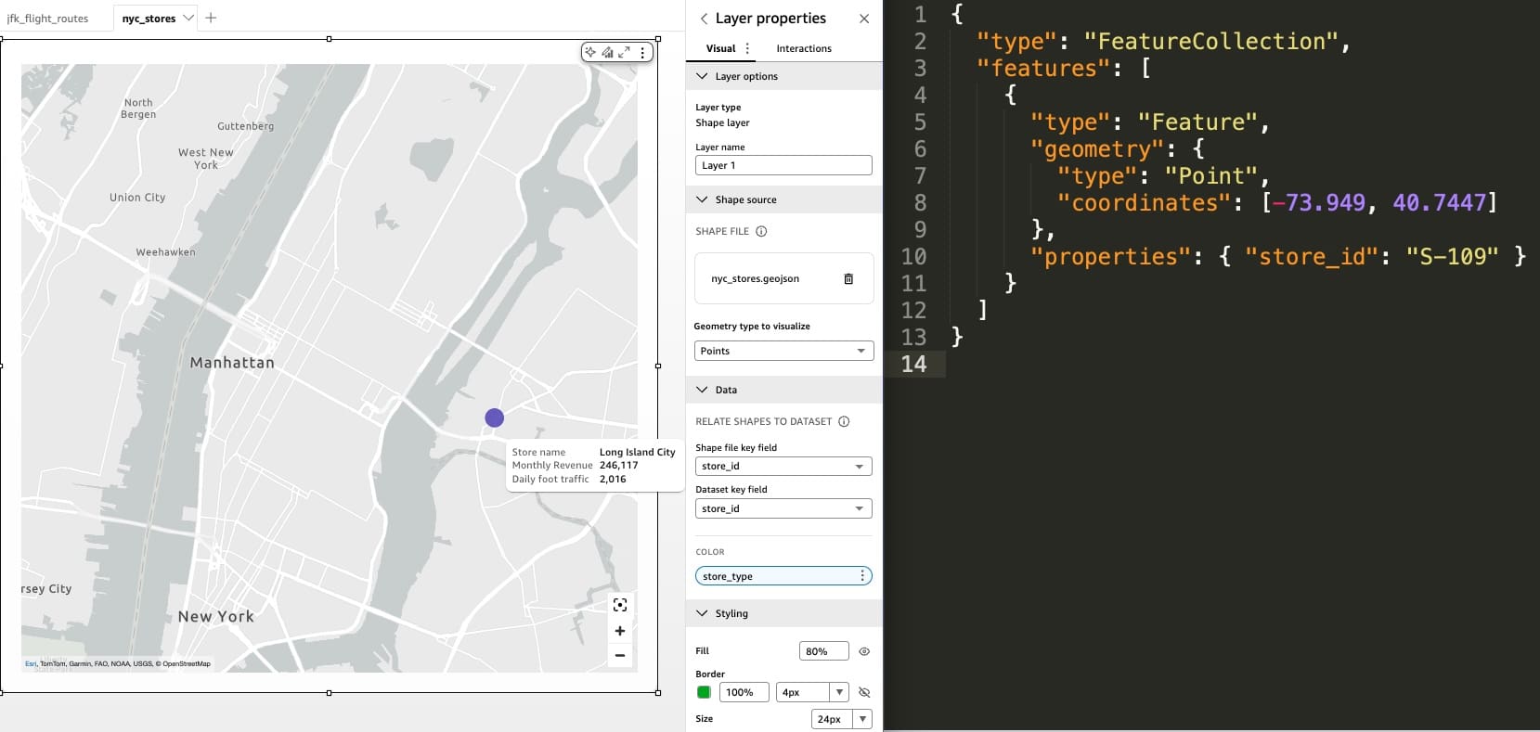Open format visual pencil-chart icon
The image size is (1540, 732).
coord(607,52)
